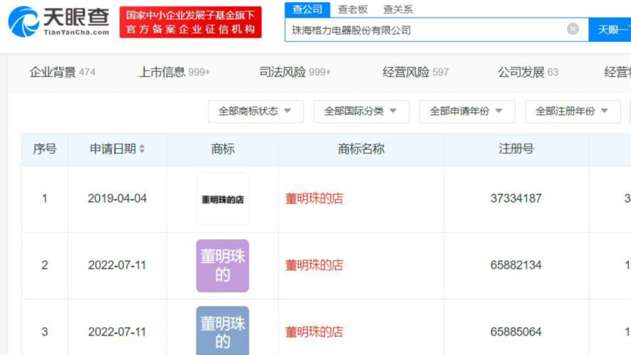Open the 全部注册年份 dropdown
Viewport: 631px width, 355px height.
tap(572, 111)
